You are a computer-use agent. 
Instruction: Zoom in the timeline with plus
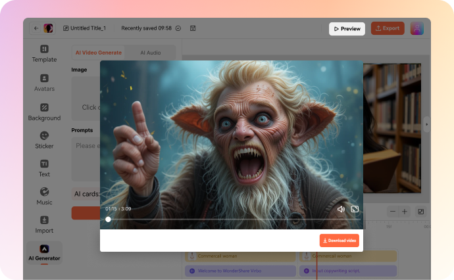pos(405,212)
